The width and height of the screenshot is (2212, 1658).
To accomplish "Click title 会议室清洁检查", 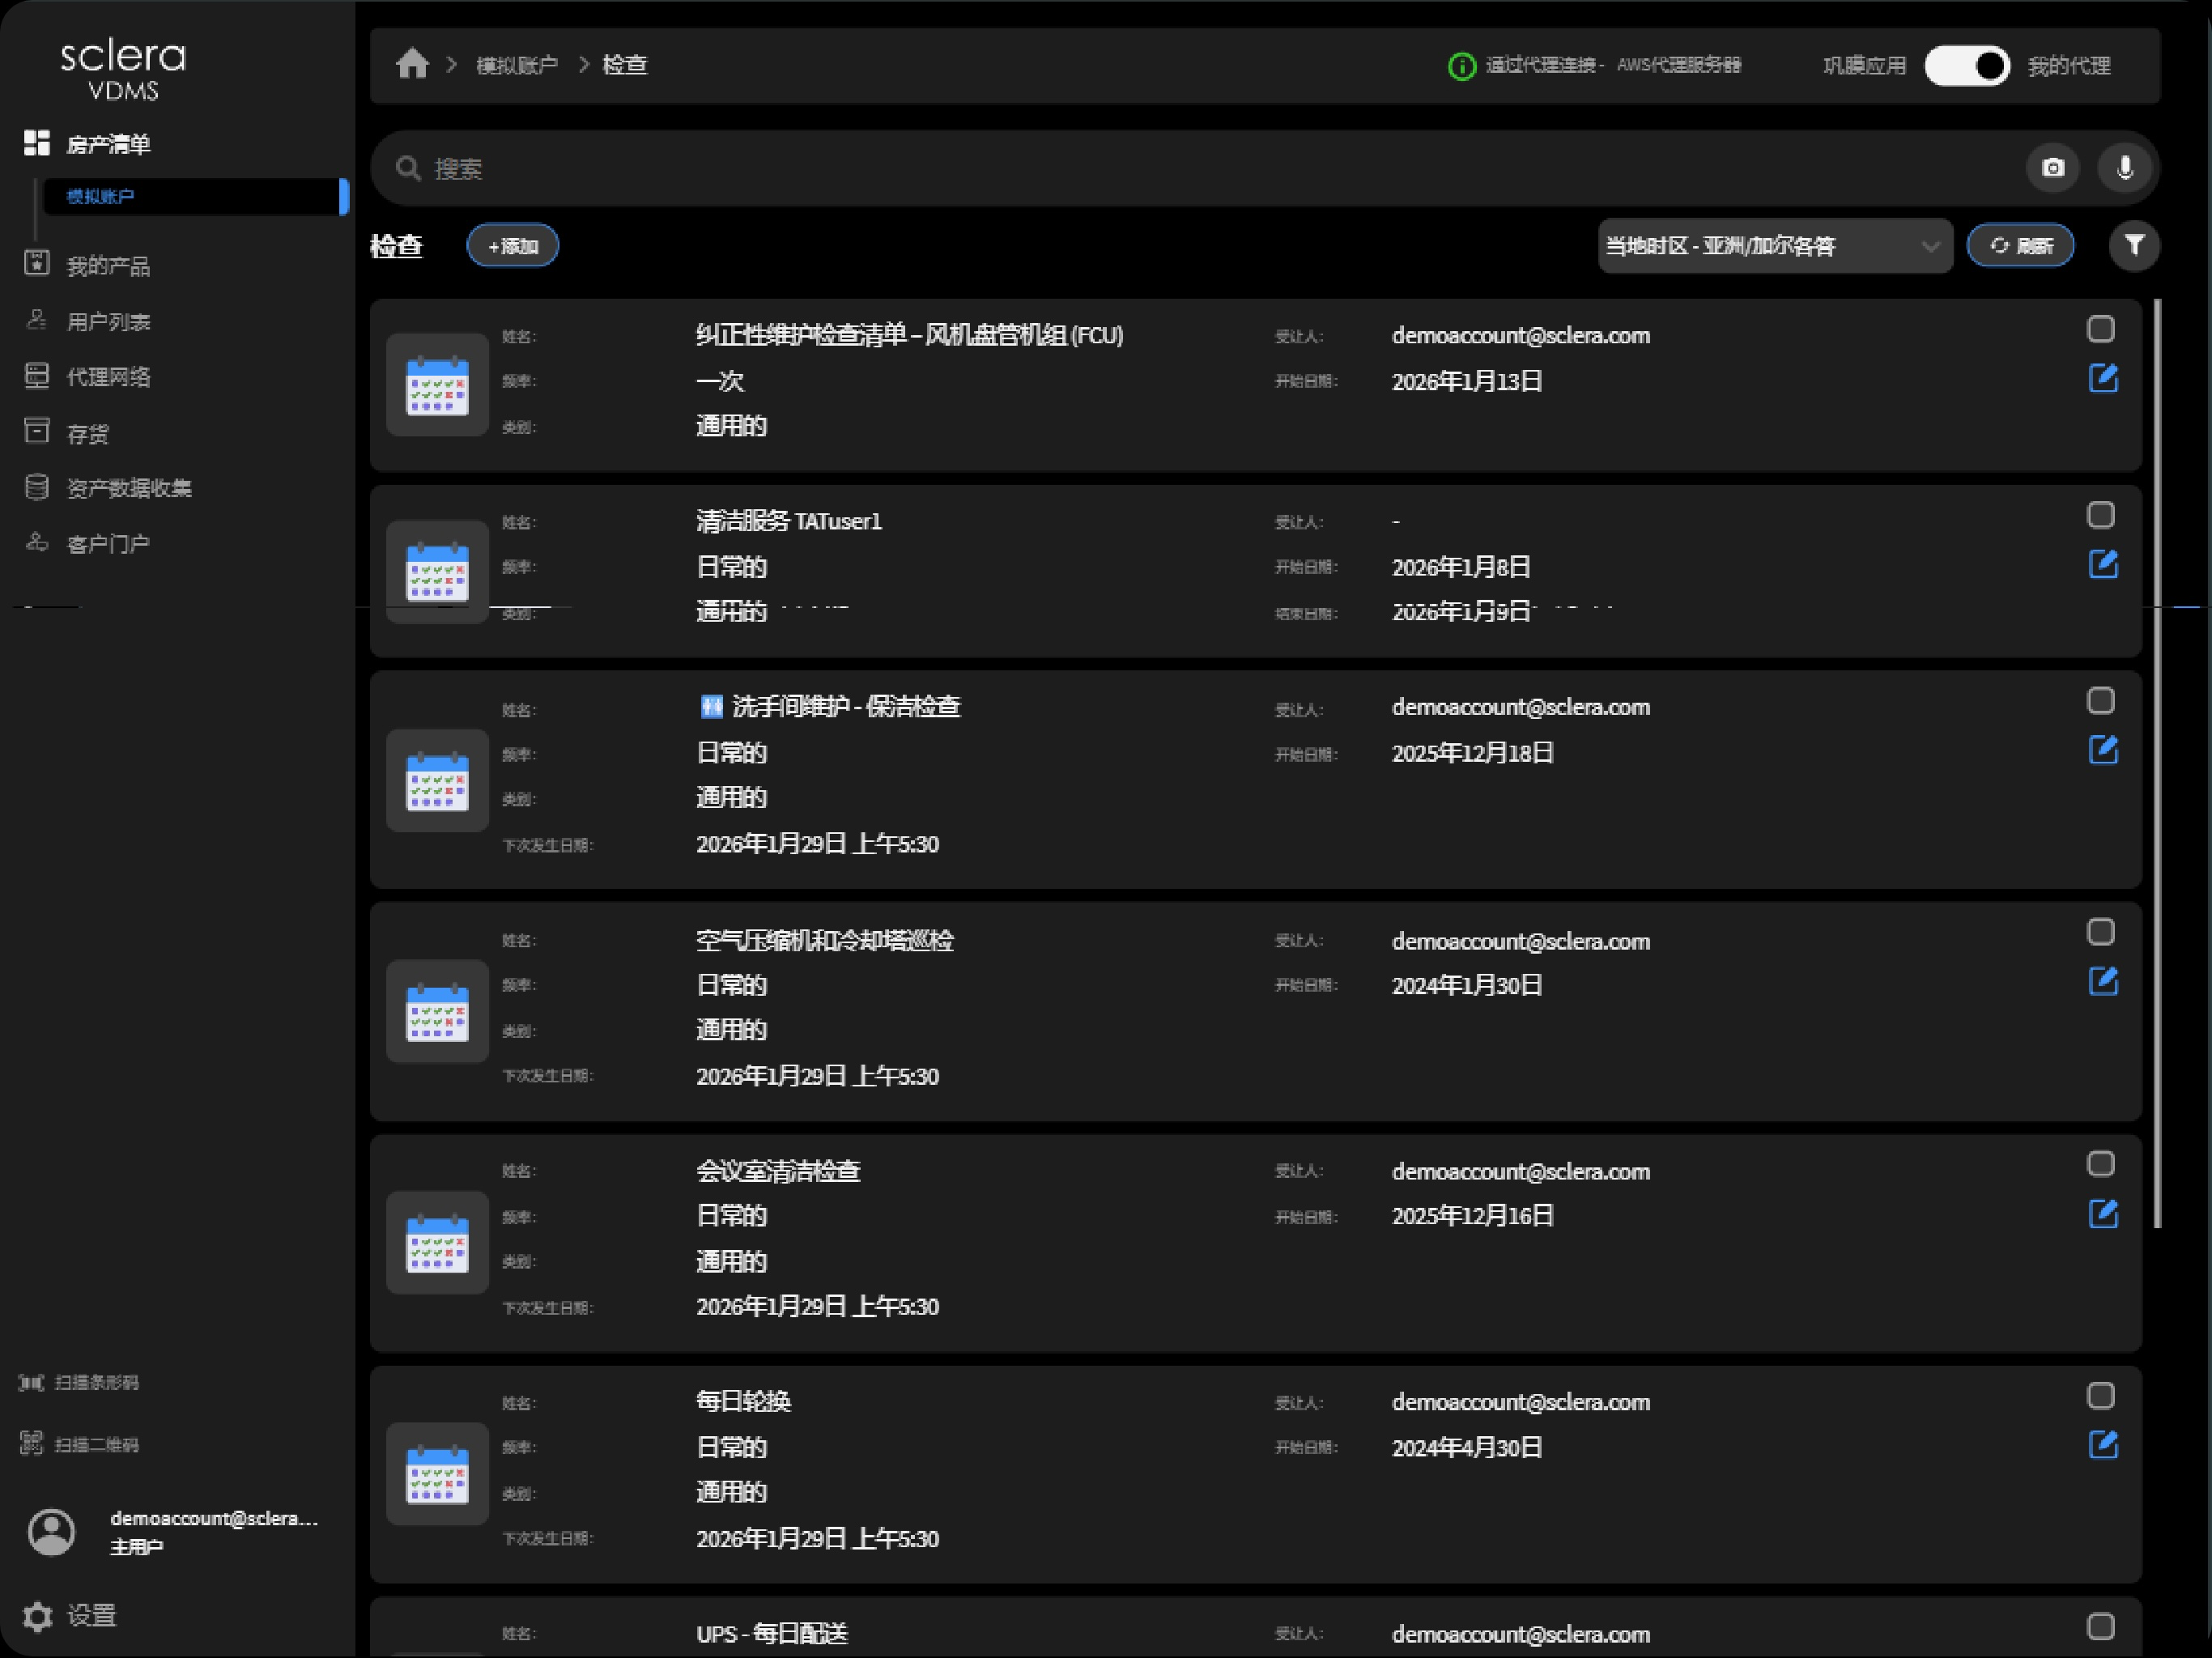I will point(778,1171).
